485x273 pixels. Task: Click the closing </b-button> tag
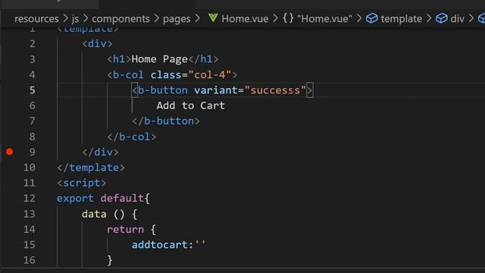click(166, 121)
